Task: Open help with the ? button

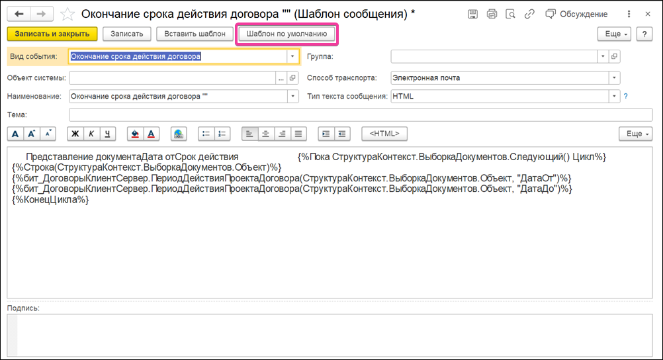Action: (x=644, y=34)
